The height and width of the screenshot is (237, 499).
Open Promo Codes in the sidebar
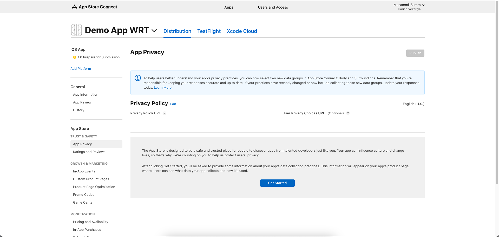tap(83, 195)
